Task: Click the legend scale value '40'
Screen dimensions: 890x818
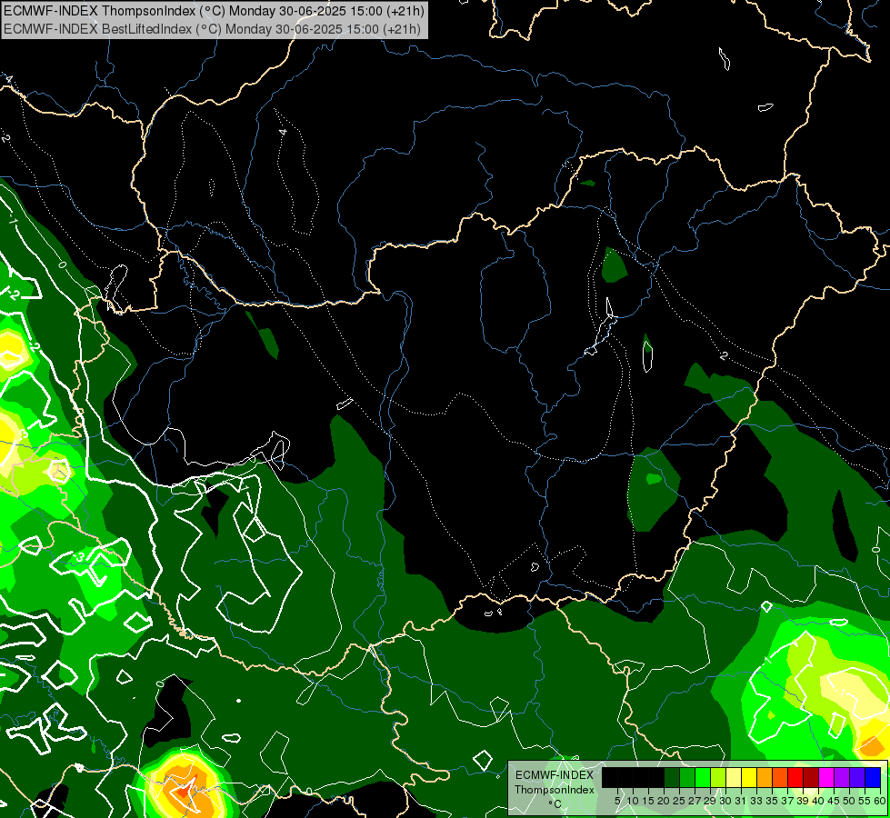Action: coord(818,801)
